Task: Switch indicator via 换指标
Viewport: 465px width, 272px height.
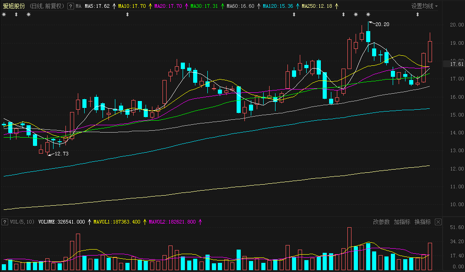Action: click(x=422, y=222)
